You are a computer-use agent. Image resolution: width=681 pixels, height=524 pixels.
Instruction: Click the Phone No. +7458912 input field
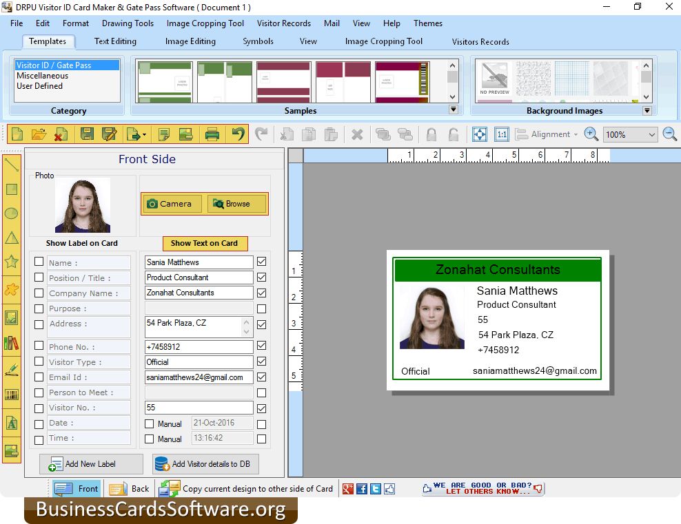pos(199,346)
